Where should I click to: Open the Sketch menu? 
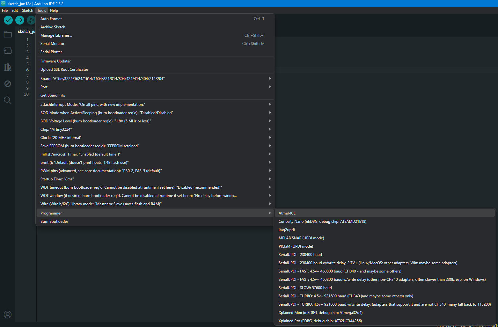coord(27,11)
